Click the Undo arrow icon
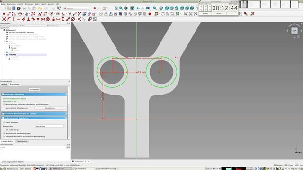Screen dimensions: 303x170 (x=40, y=8)
